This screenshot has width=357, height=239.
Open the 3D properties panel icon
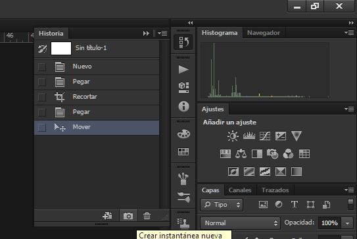(x=183, y=88)
